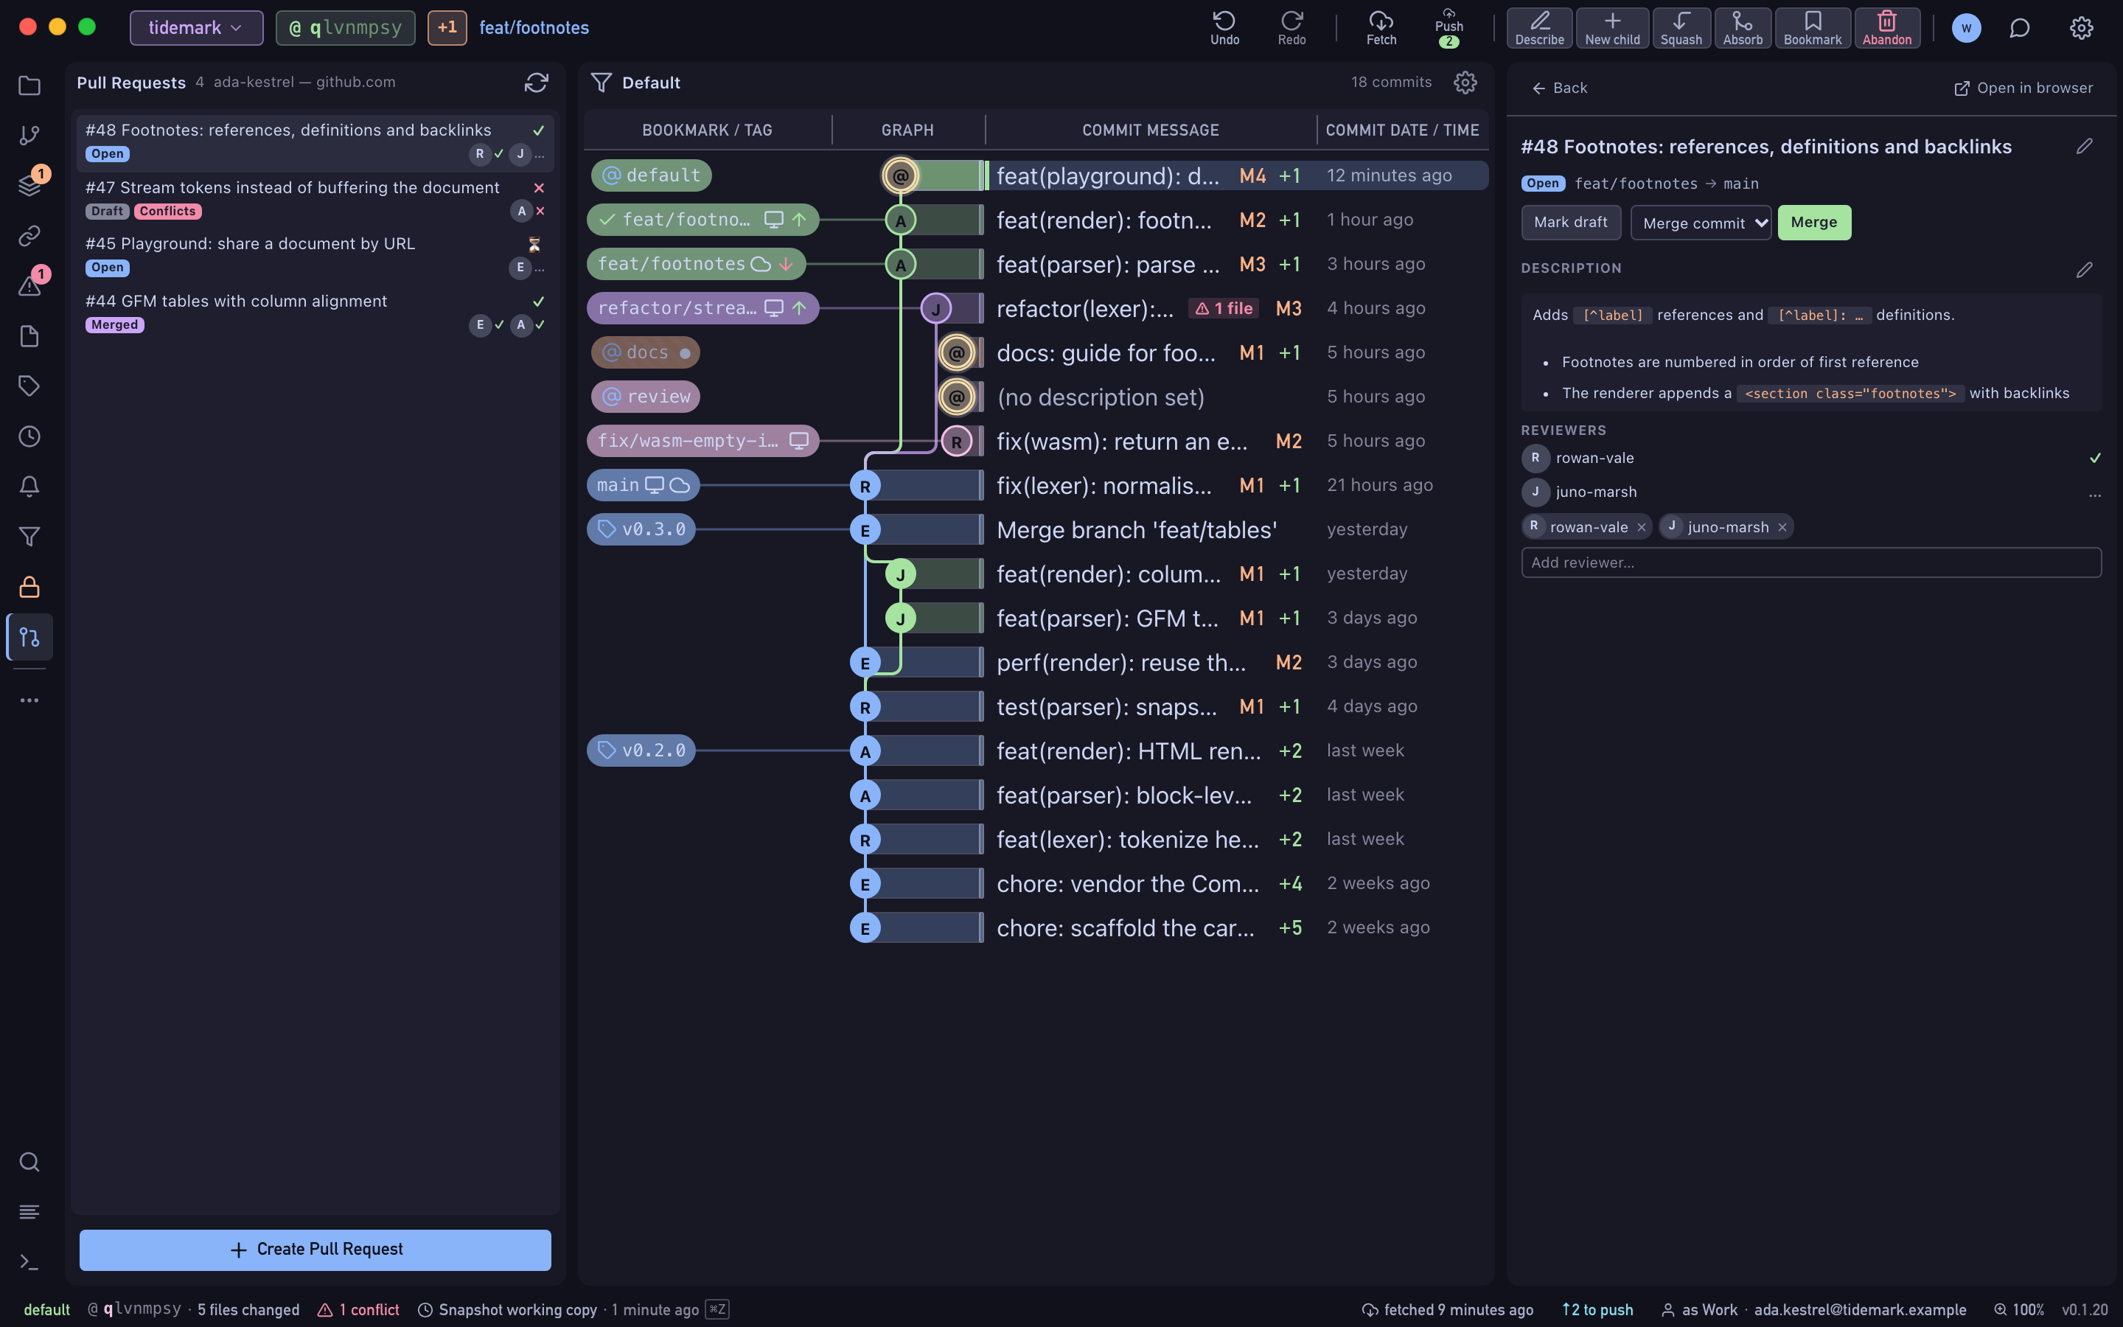Click 2 to push in status bar
This screenshot has width=2123, height=1327.
[1597, 1309]
